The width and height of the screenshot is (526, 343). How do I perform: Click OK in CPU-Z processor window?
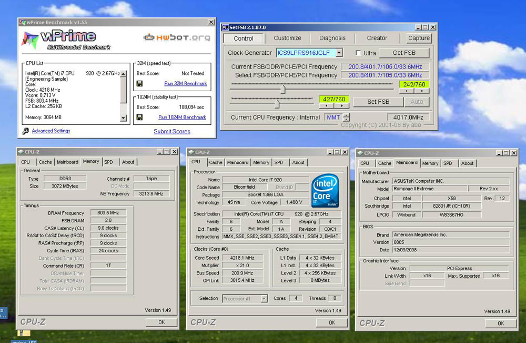(x=332, y=322)
